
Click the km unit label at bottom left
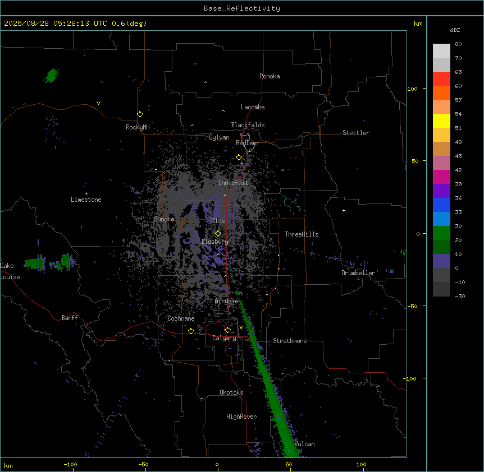tap(8, 465)
